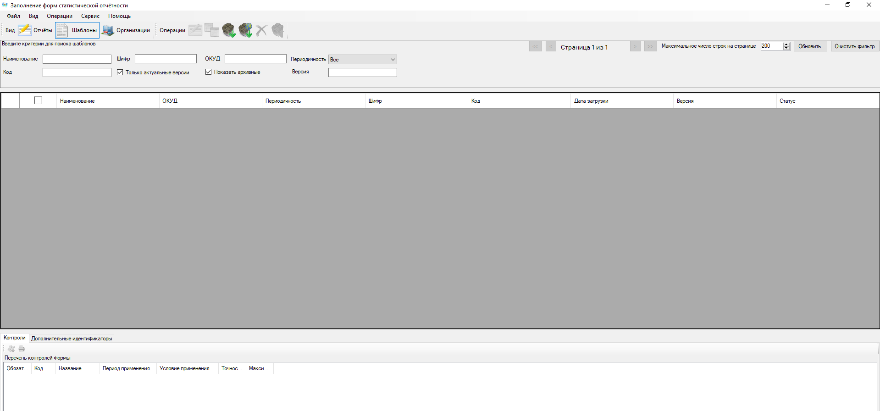Screen dimensions: 880x411
Task: Sort templates by the Статус column header
Action: [828, 101]
